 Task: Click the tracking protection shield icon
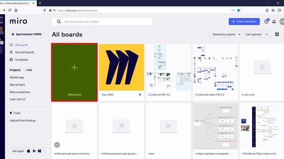[x=45, y=10]
